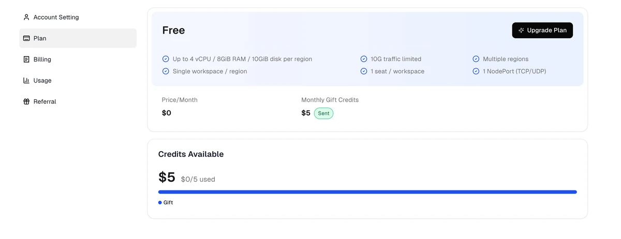The image size is (621, 239).
Task: Click the Usage bar chart icon
Action: pyautogui.click(x=26, y=81)
